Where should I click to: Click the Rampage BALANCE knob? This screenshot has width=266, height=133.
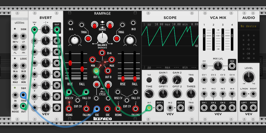point(102,38)
